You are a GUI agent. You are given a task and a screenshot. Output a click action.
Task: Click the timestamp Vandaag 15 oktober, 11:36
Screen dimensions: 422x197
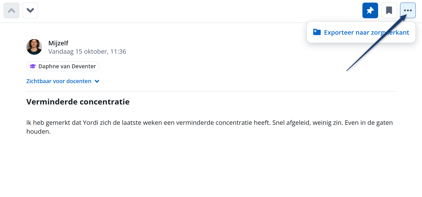point(87,52)
